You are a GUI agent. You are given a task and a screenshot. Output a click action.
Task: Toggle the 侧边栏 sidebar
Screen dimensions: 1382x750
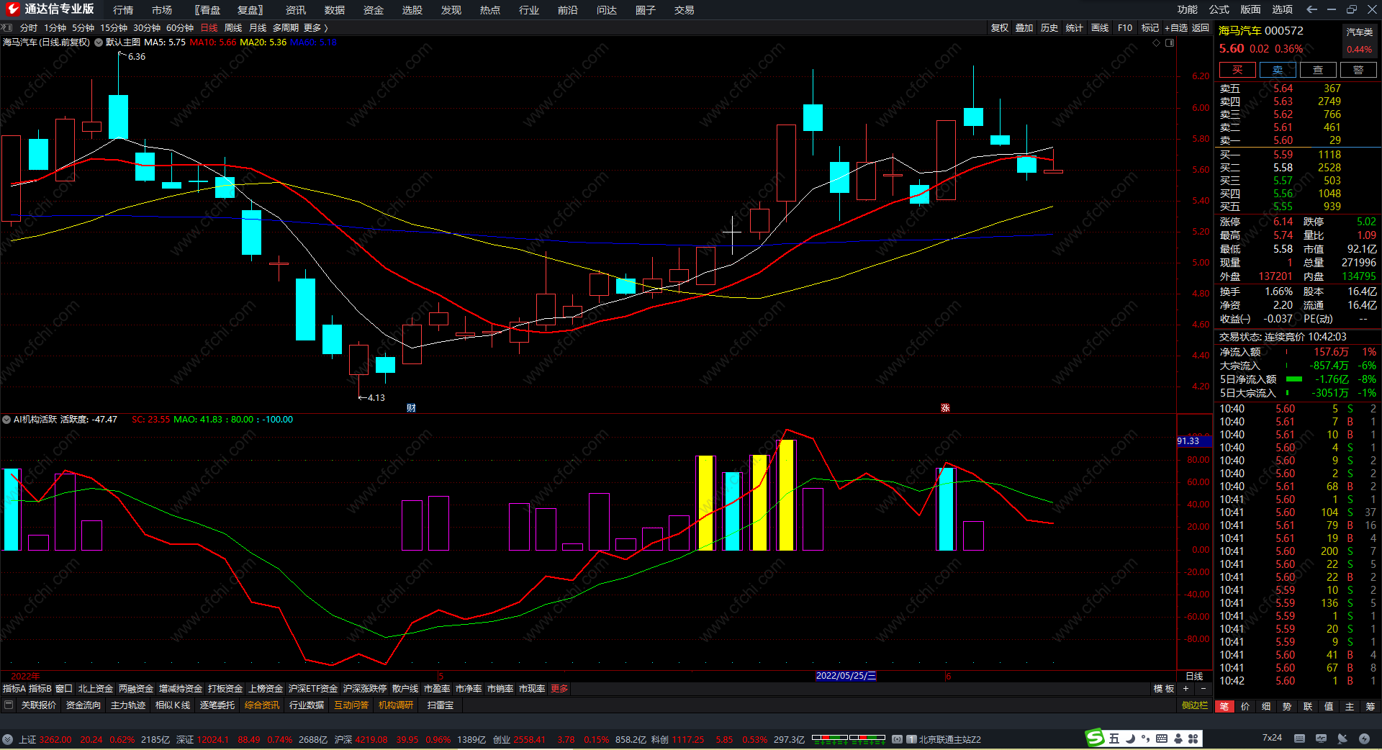click(1195, 705)
